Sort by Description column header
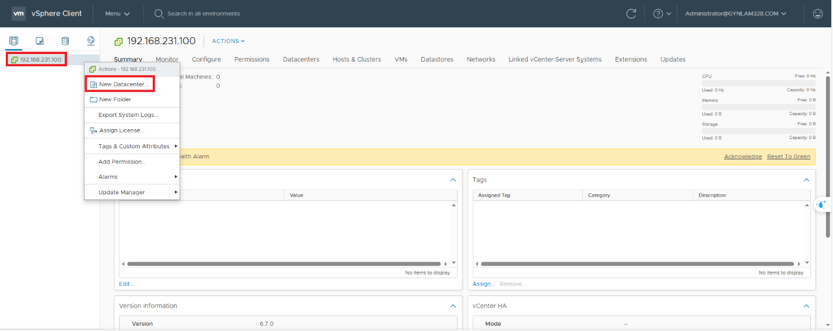 point(751,195)
